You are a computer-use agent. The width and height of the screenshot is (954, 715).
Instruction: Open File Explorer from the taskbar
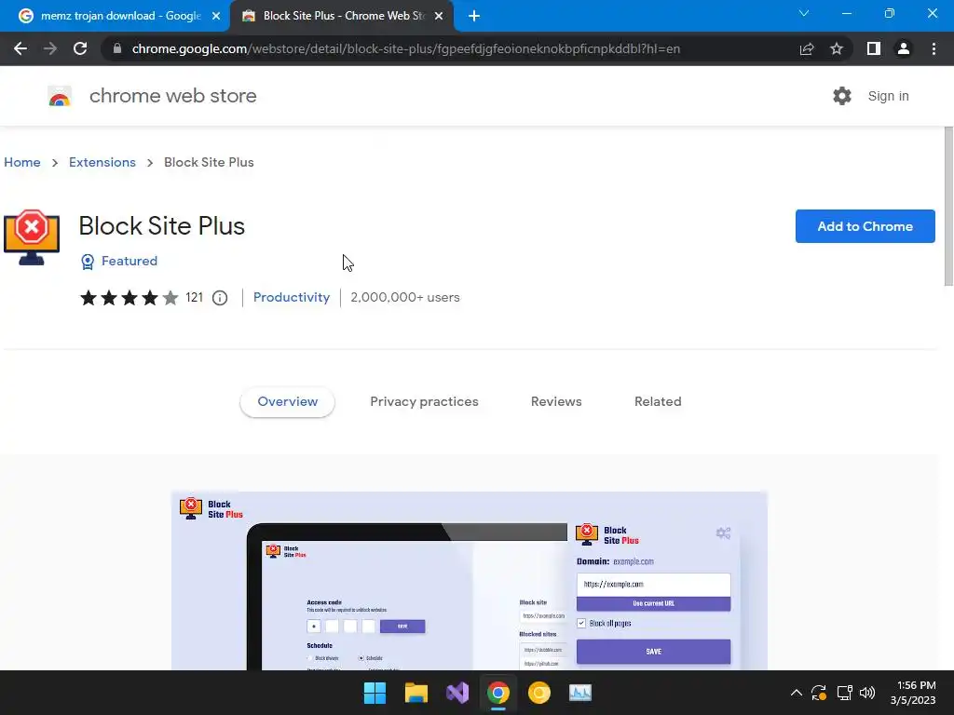[416, 693]
